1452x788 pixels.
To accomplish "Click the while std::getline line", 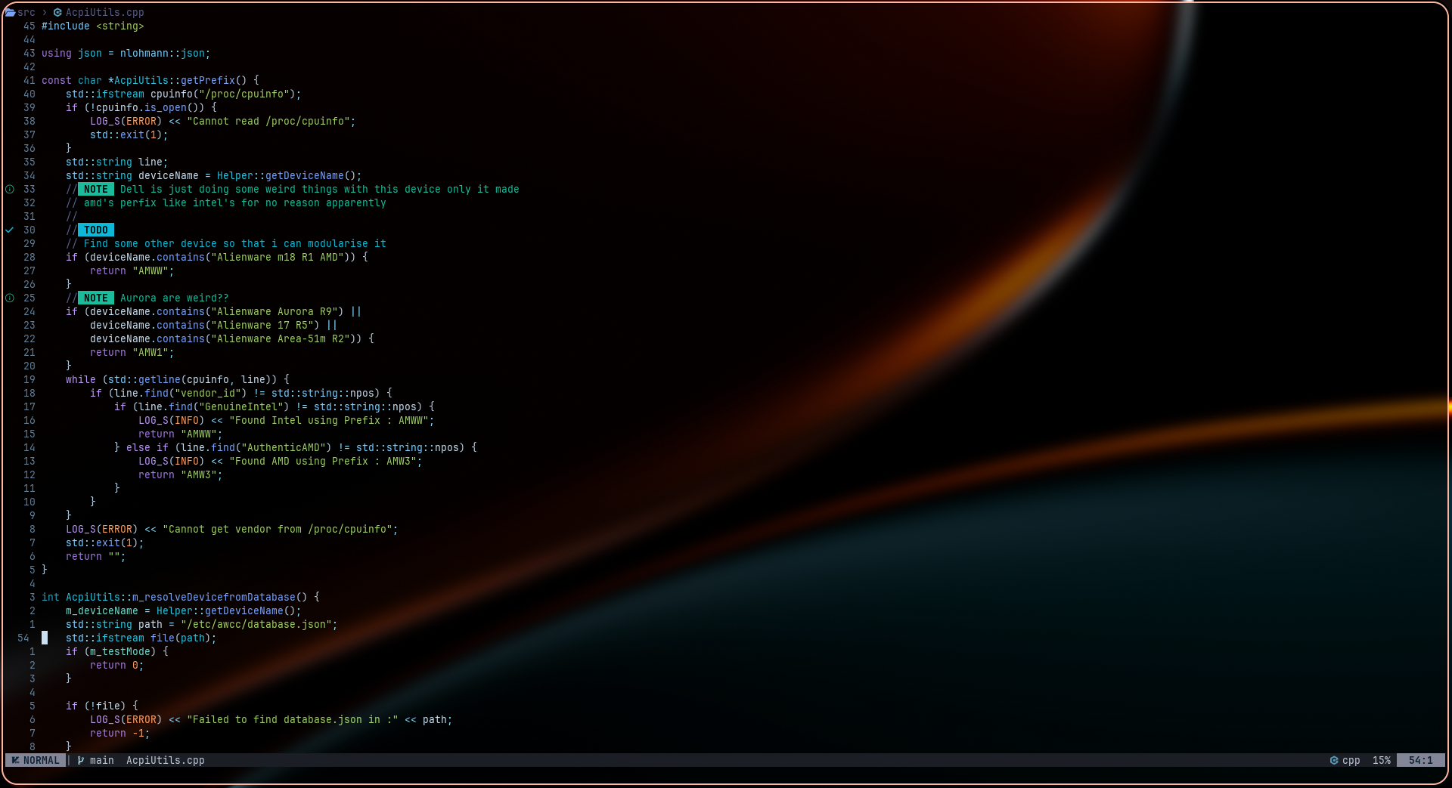I will pos(178,380).
